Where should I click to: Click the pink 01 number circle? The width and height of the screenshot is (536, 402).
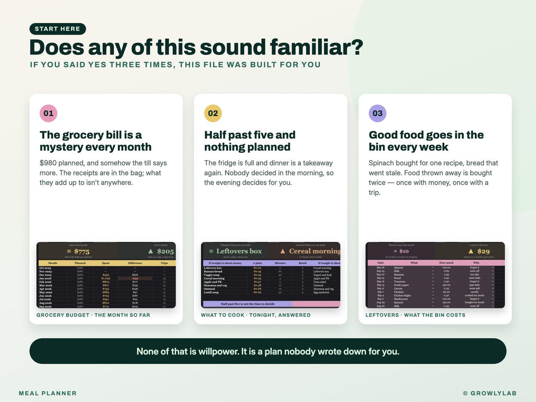49,113
